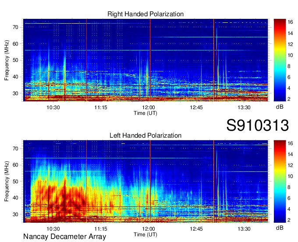Select the 12 dB label on Right Handed colorbar
The image size is (298, 242).
point(290,44)
